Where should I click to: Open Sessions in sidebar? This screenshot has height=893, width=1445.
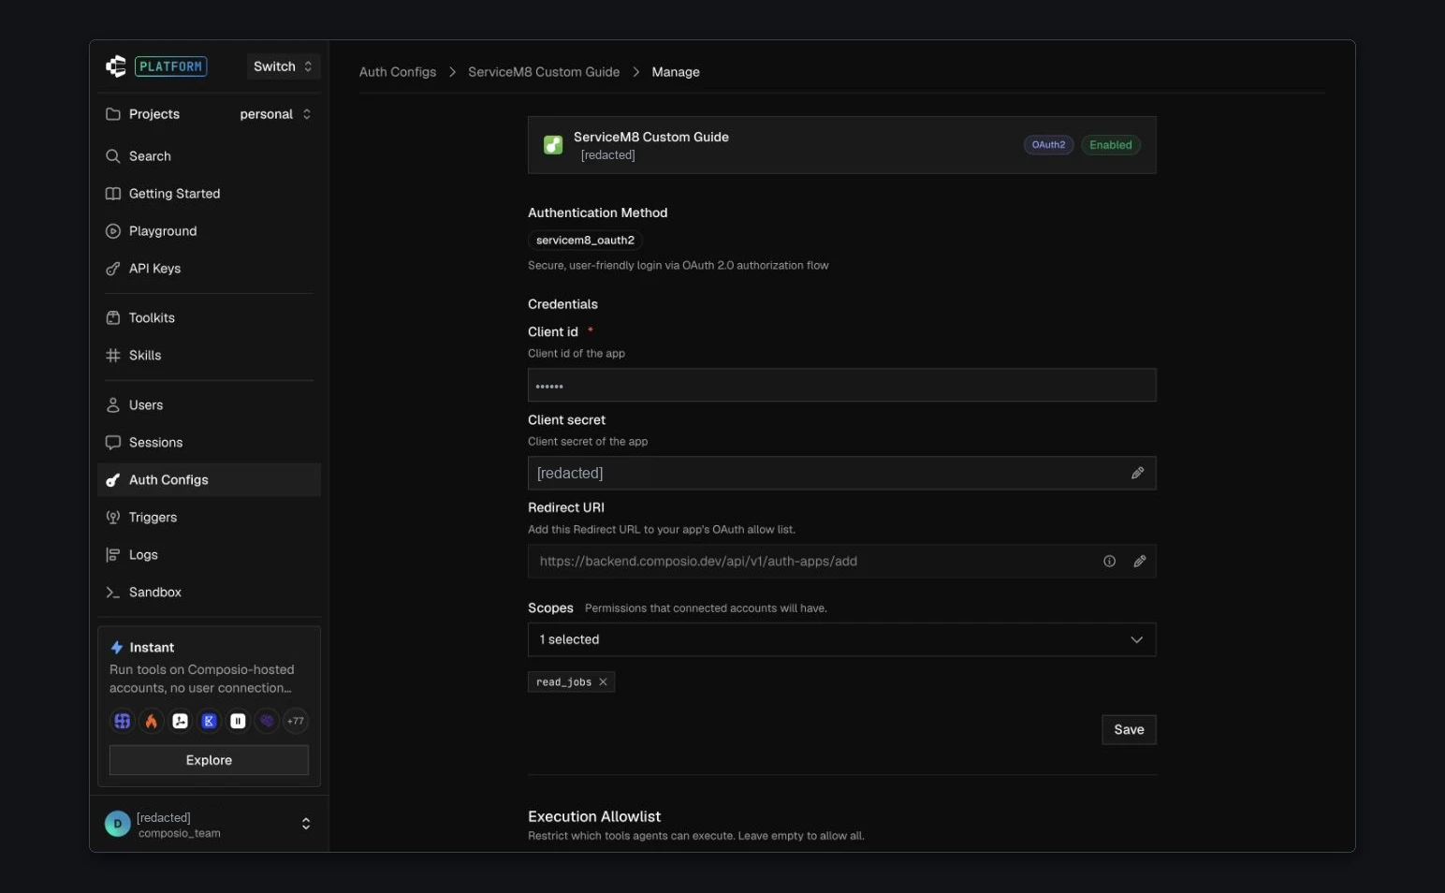(209, 443)
